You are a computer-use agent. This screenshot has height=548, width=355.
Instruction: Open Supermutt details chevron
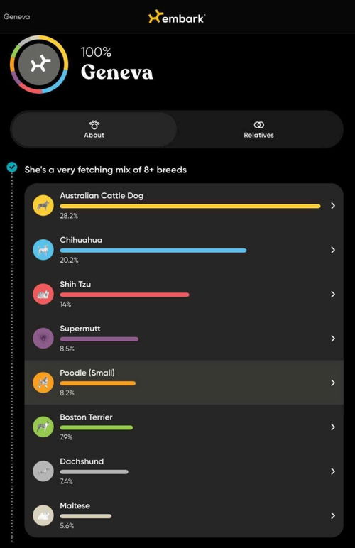(x=333, y=339)
